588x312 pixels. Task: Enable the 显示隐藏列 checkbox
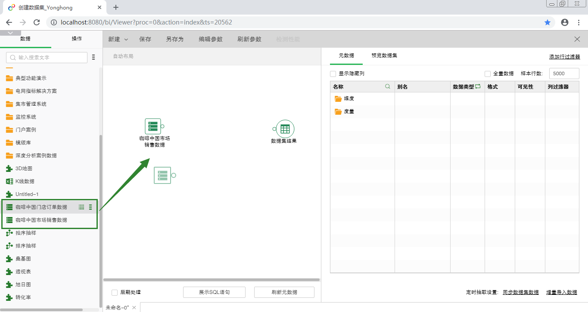(x=333, y=73)
